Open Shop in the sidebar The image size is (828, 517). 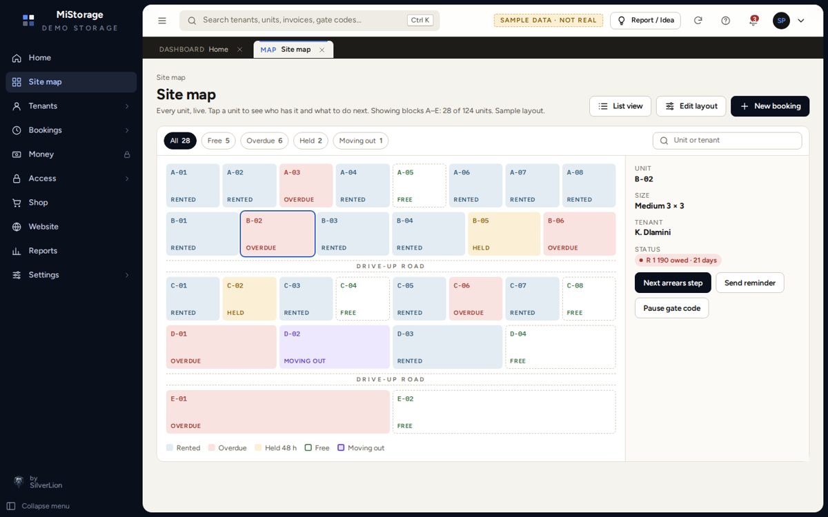[x=71, y=203]
